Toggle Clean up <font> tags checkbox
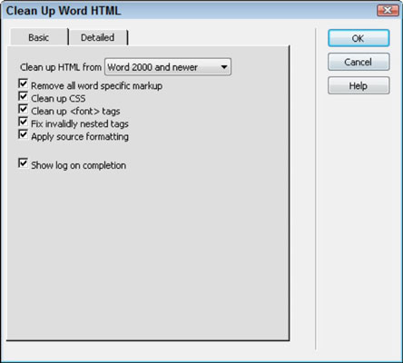 pyautogui.click(x=23, y=109)
